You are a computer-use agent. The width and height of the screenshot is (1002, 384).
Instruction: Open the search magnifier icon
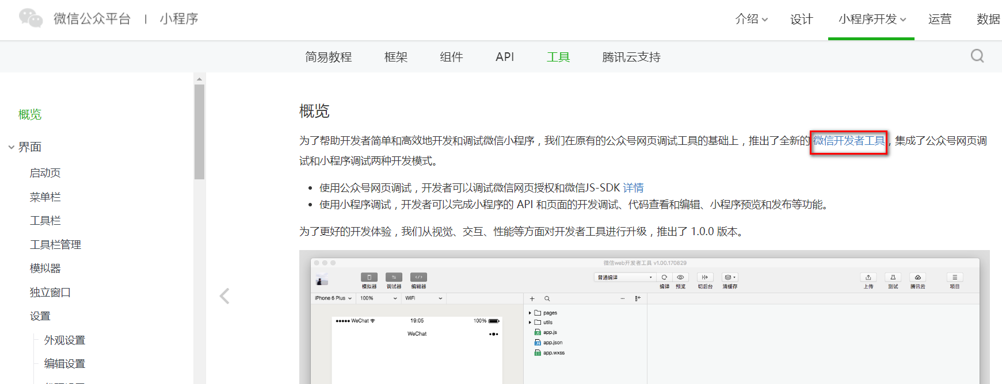point(977,56)
